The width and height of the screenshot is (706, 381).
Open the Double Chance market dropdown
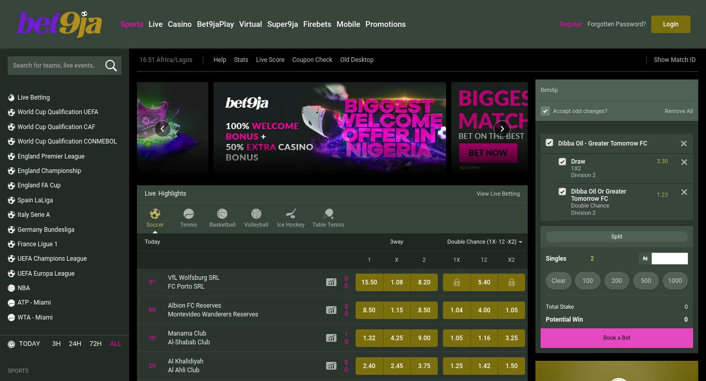[x=485, y=242]
